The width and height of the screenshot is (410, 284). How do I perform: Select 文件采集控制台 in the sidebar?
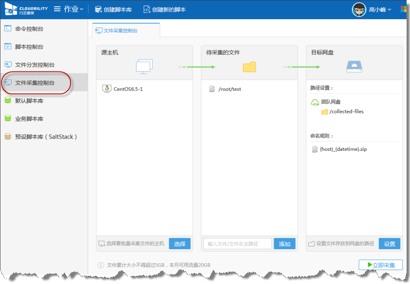tap(35, 83)
